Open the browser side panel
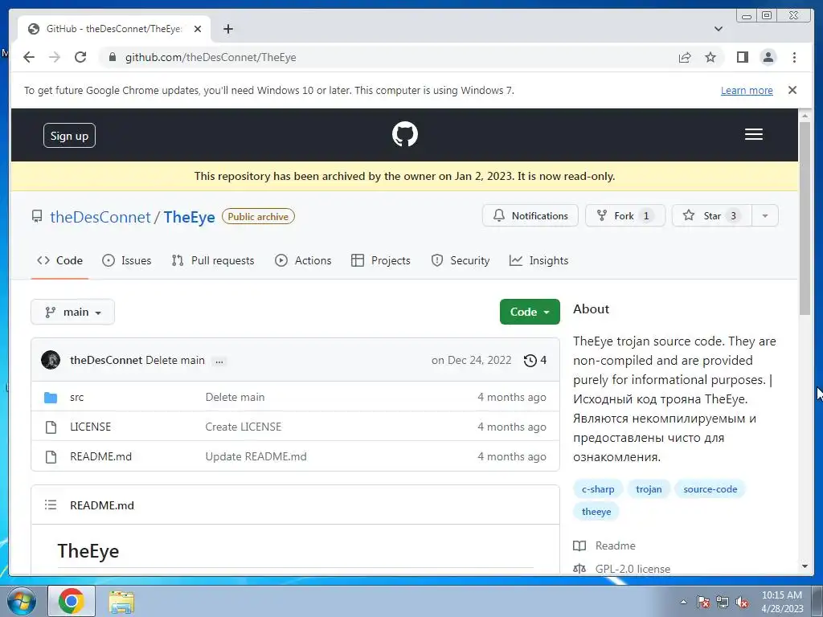The image size is (823, 617). coord(742,57)
